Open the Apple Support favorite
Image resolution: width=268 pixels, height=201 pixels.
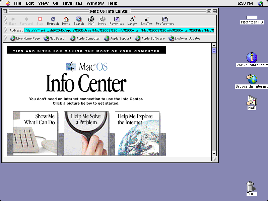(118, 39)
